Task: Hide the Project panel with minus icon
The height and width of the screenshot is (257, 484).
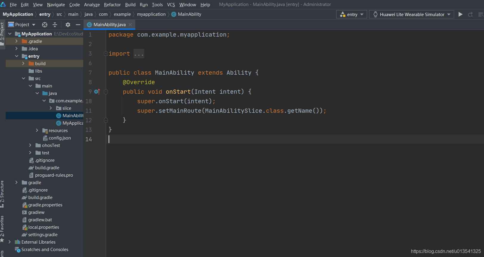Action: click(78, 25)
